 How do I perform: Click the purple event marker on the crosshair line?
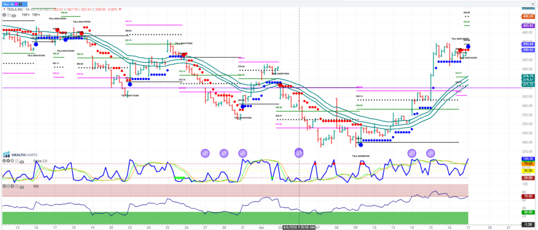coord(299,153)
